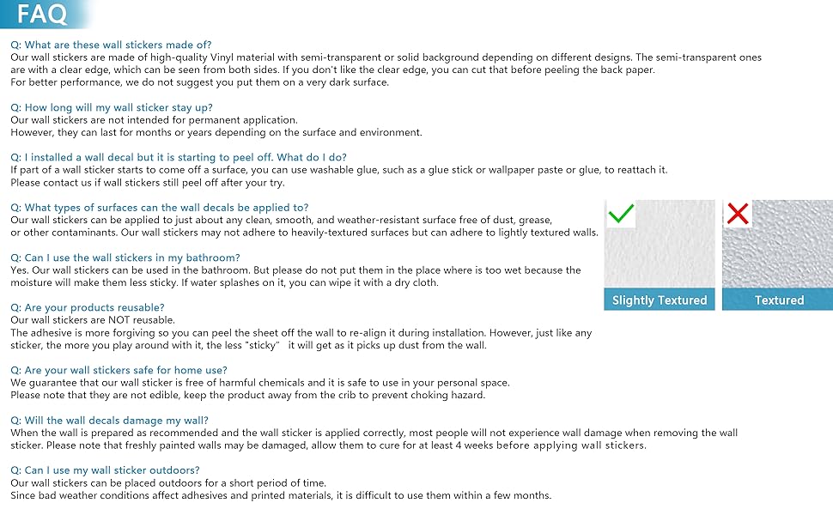Click the 'Please contact us' answer line
This screenshot has width=833, height=515.
(x=147, y=183)
